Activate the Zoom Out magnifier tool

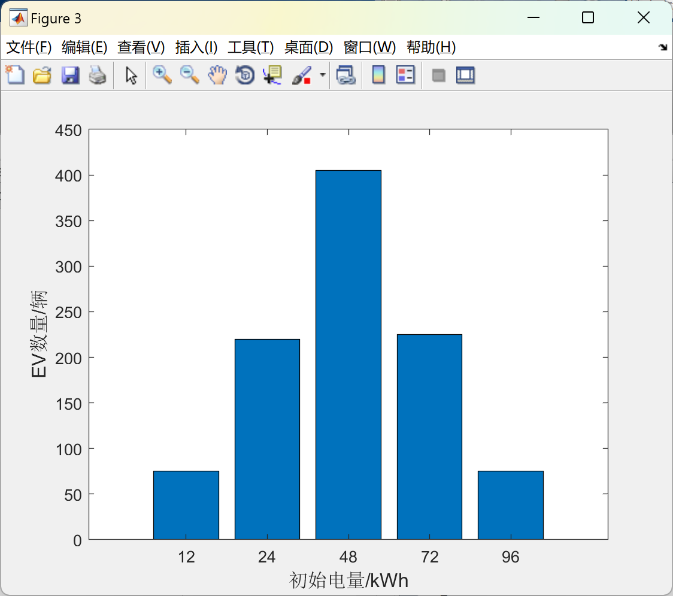(x=189, y=75)
